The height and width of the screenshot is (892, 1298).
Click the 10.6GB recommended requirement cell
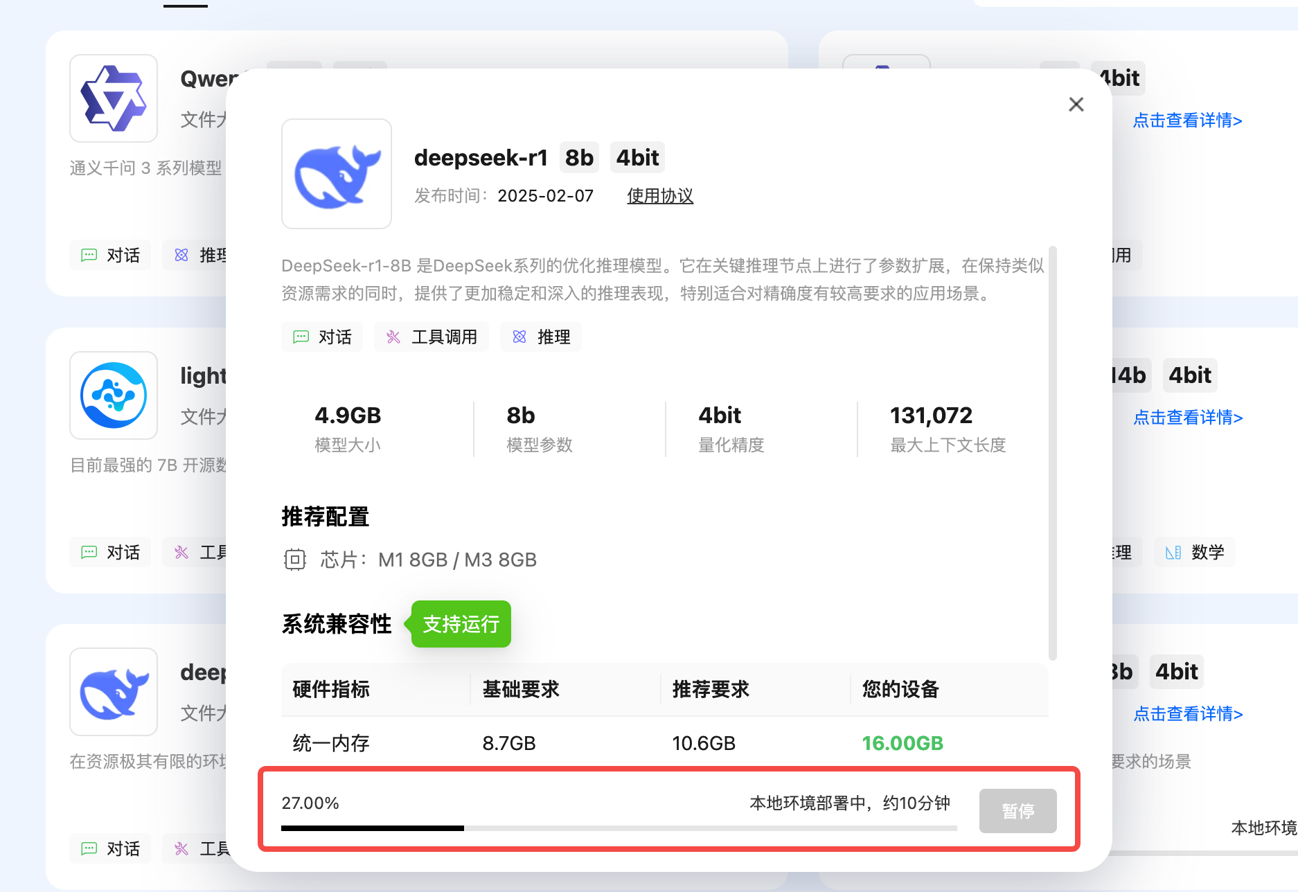704,743
